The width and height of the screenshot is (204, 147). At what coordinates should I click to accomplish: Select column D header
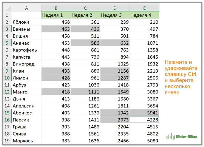(115, 8)
